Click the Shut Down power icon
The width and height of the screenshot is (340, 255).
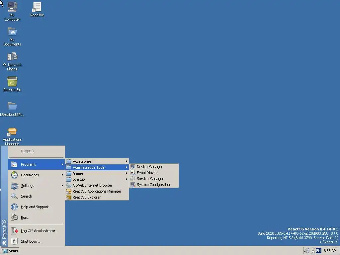(14, 241)
